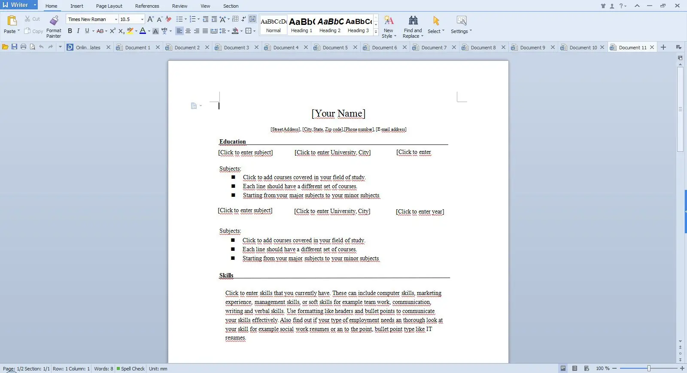
Task: Increase font size with the grow-font icon
Action: [150, 19]
